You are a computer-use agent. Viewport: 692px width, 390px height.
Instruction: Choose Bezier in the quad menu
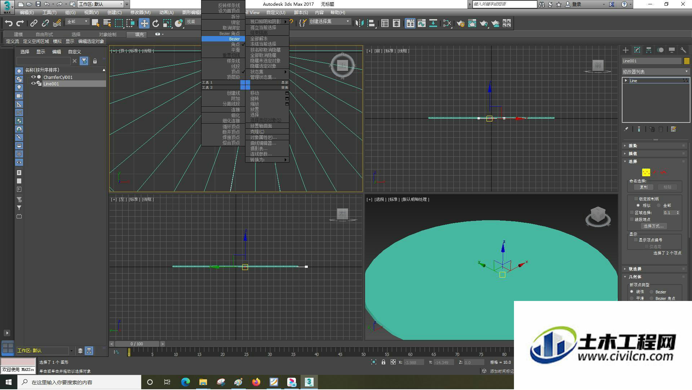click(223, 39)
